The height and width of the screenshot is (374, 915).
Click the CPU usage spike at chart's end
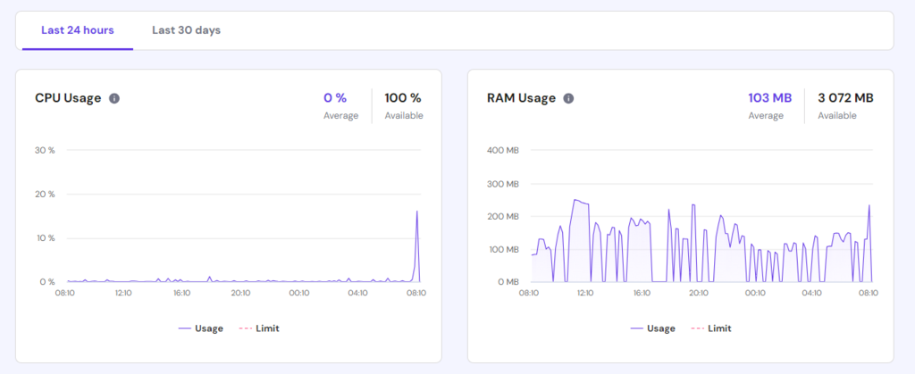(x=417, y=212)
